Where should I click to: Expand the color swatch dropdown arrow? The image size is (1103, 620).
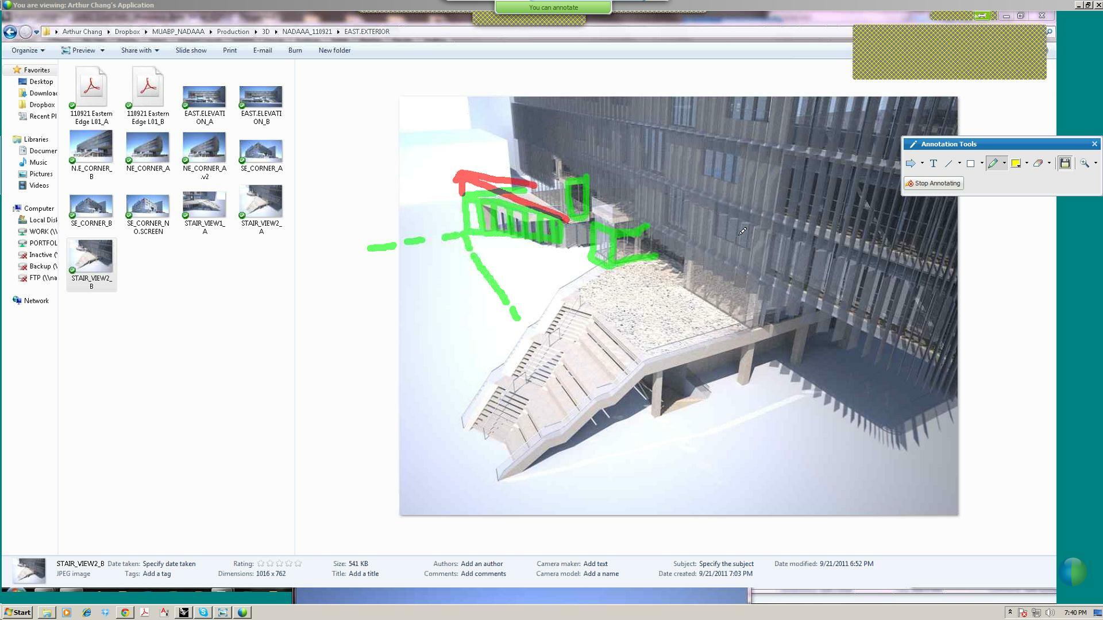[x=1027, y=164]
